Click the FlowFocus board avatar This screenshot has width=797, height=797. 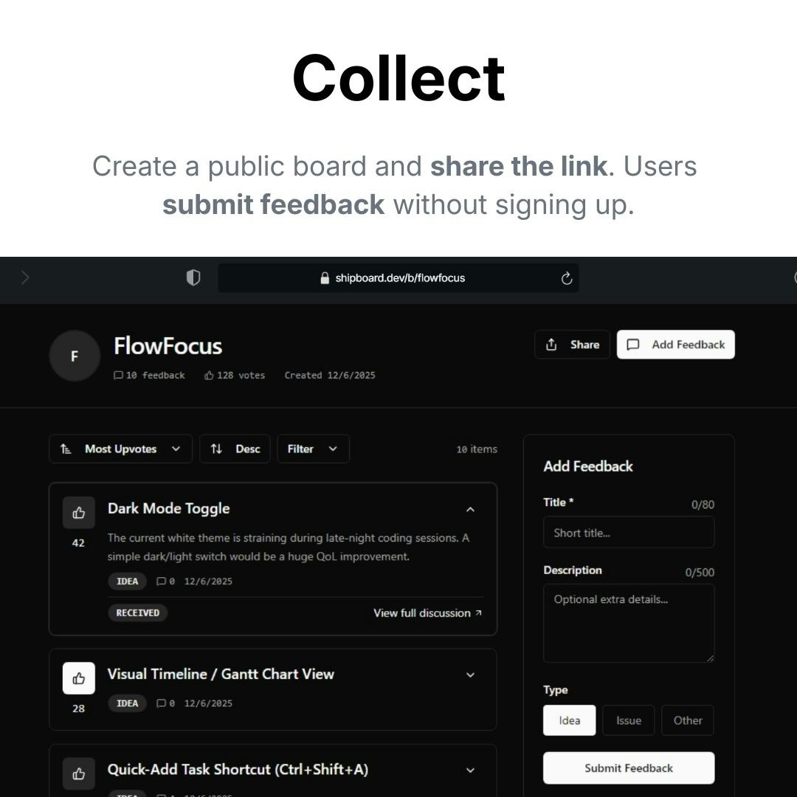click(74, 356)
